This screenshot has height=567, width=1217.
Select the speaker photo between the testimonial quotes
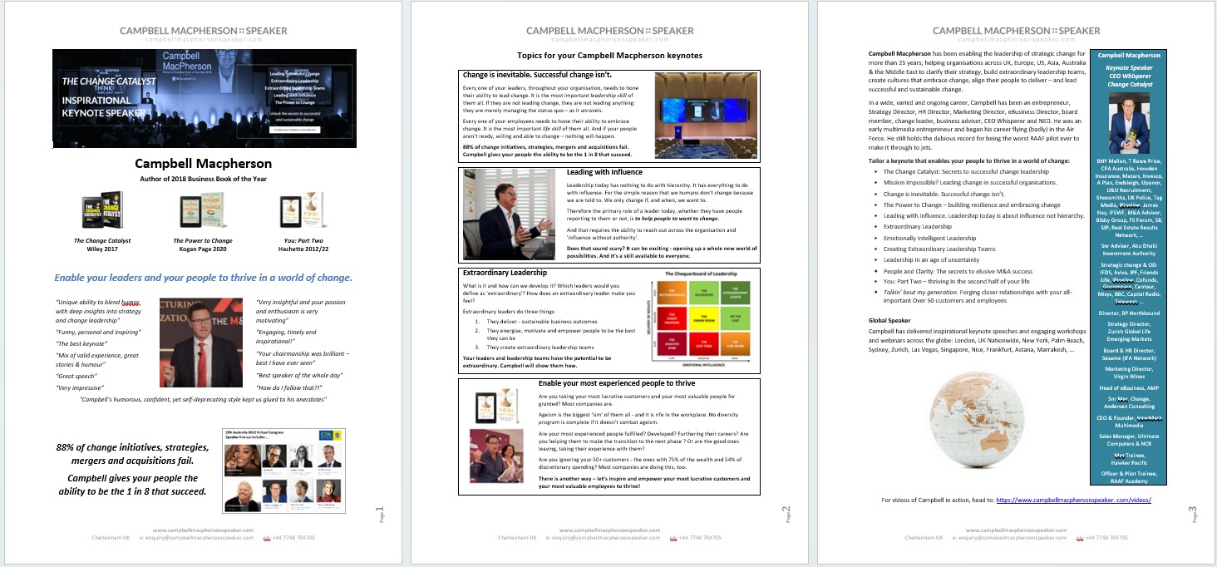200,342
